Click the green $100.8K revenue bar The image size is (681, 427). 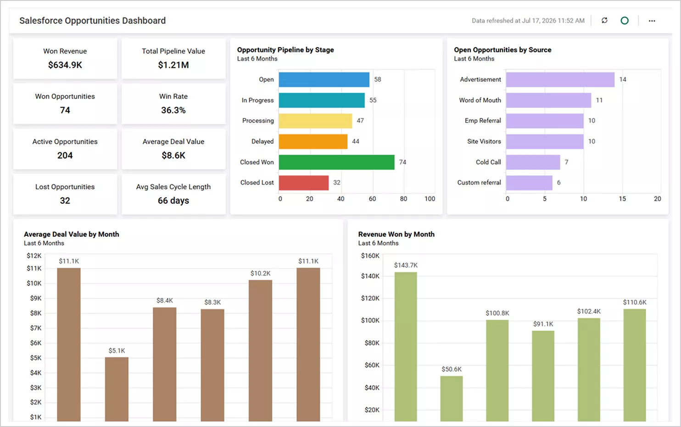tap(497, 371)
